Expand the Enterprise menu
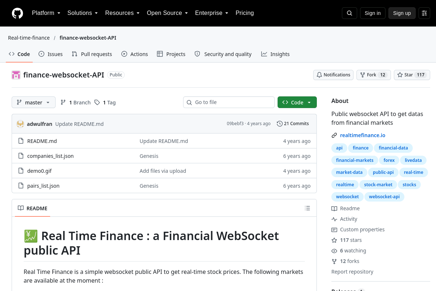 211,13
